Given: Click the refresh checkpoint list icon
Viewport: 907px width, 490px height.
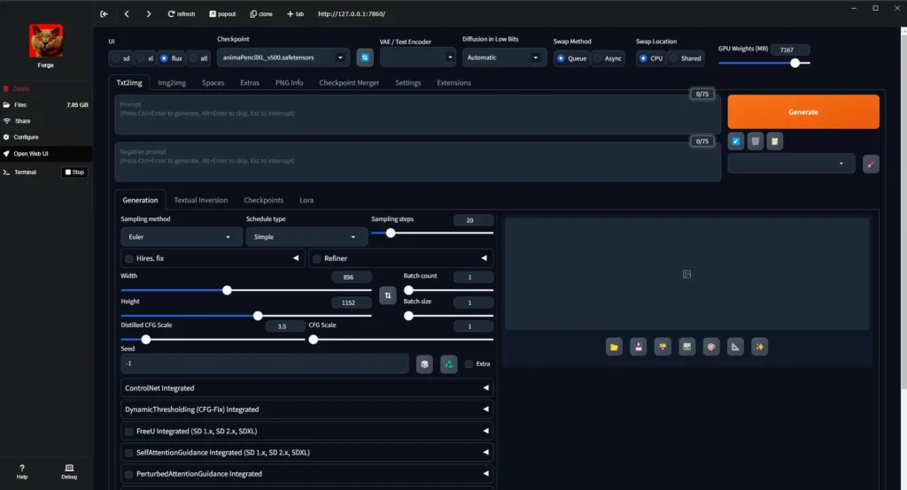Looking at the screenshot, I should tap(365, 57).
